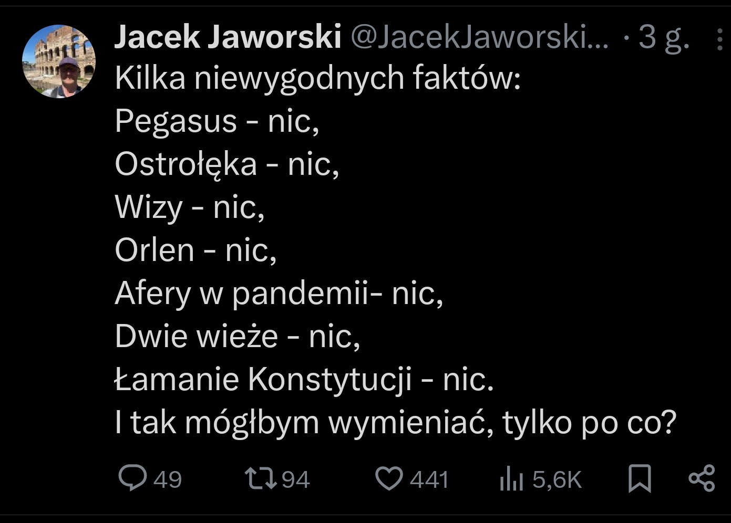Like the post with the heart icon
The height and width of the screenshot is (523, 731).
[388, 478]
